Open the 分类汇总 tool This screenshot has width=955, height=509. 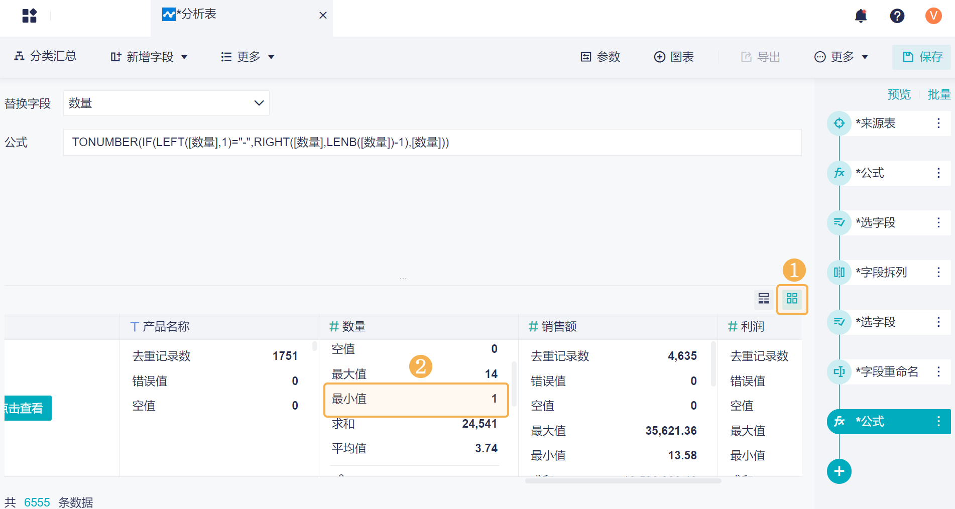pos(45,56)
